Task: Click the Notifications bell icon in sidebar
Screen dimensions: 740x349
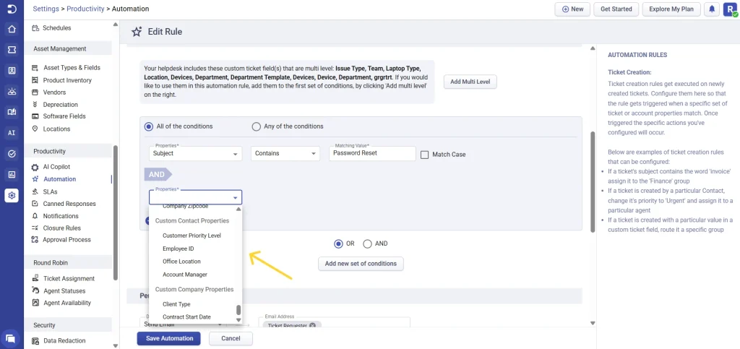Action: (x=35, y=216)
